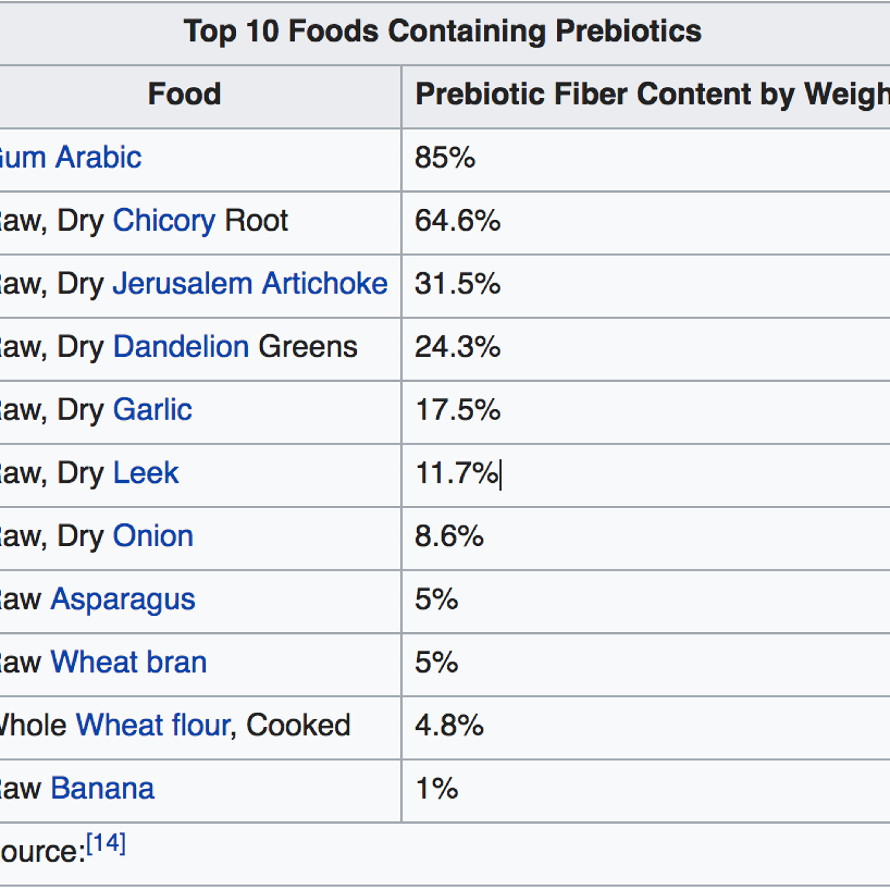The image size is (890, 890).
Task: Go to the Onion link
Action: pos(153,536)
